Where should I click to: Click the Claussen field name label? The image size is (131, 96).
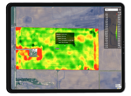[x=57, y=48]
